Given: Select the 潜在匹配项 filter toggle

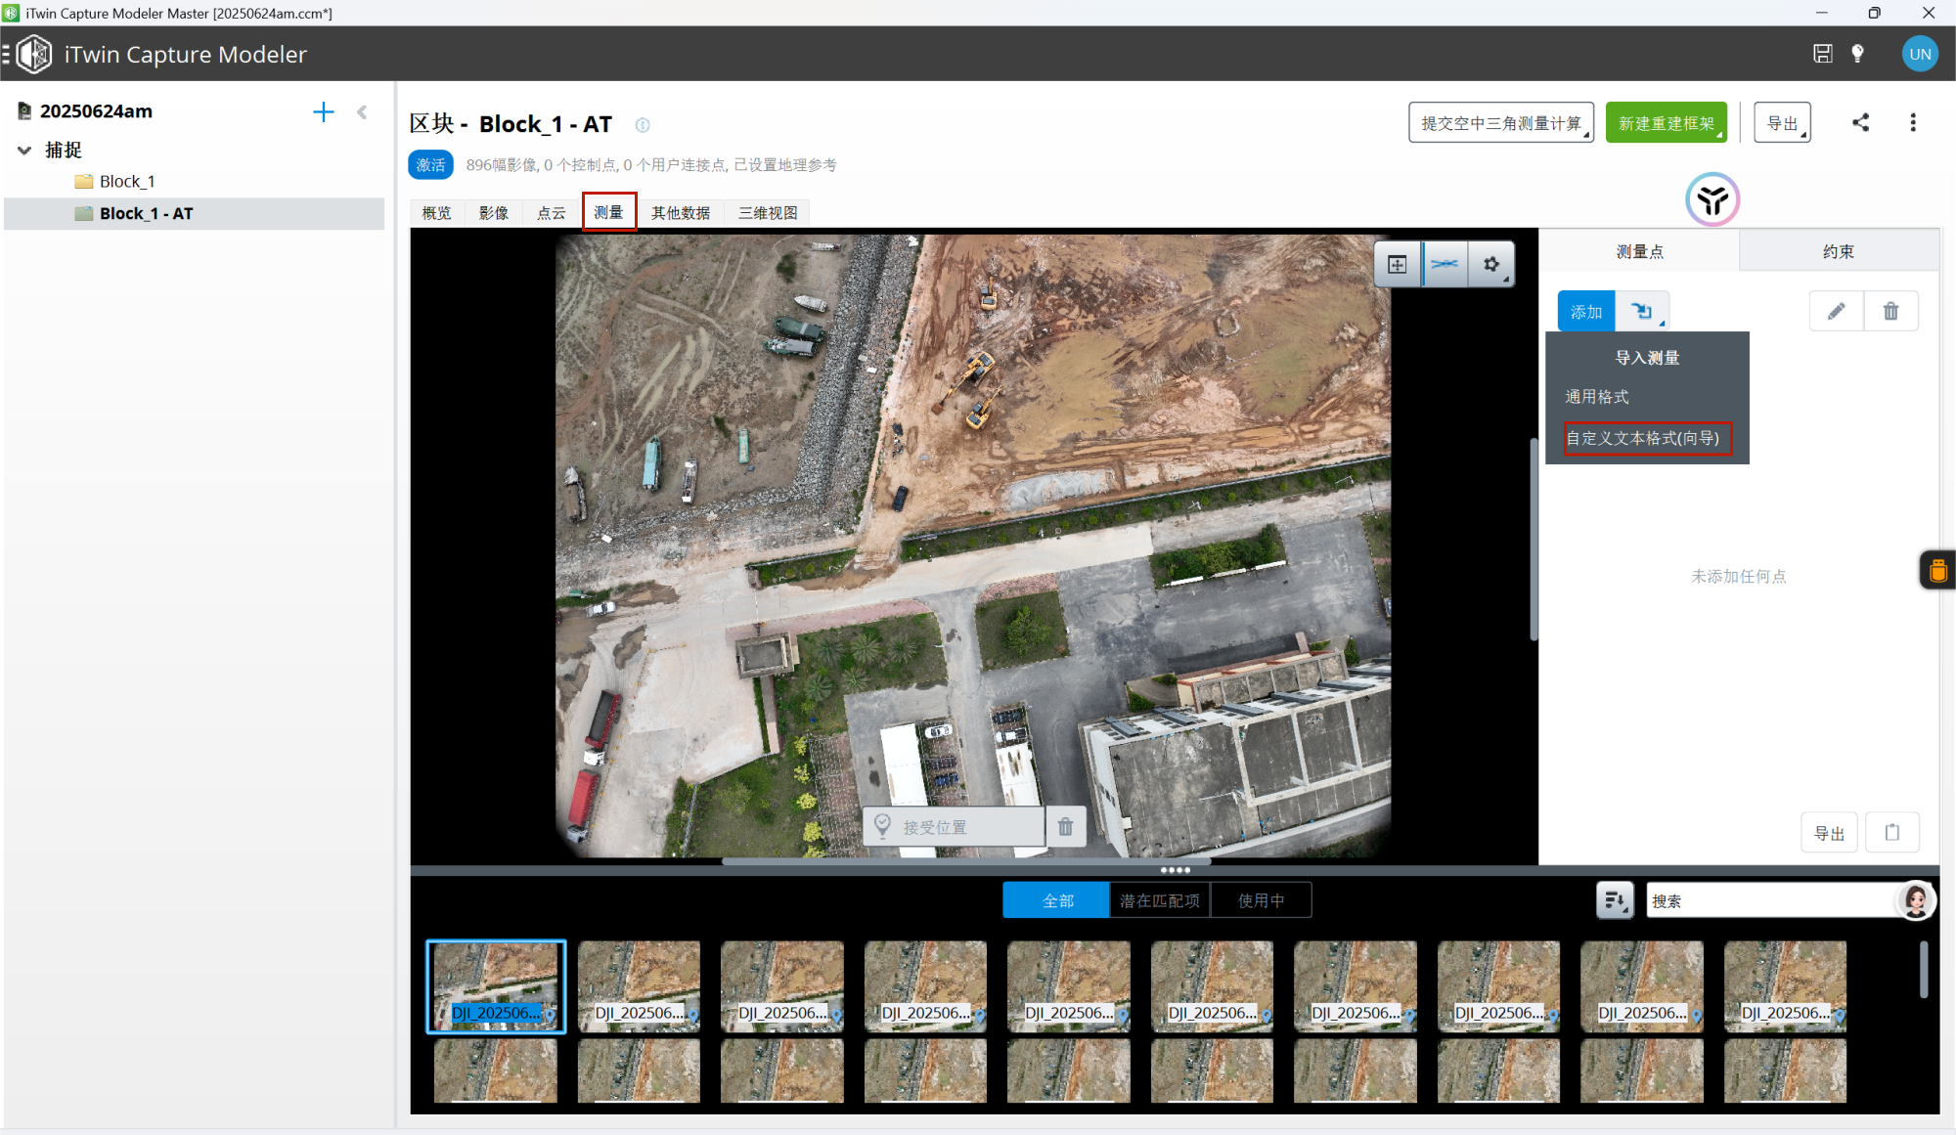Looking at the screenshot, I should tap(1159, 900).
